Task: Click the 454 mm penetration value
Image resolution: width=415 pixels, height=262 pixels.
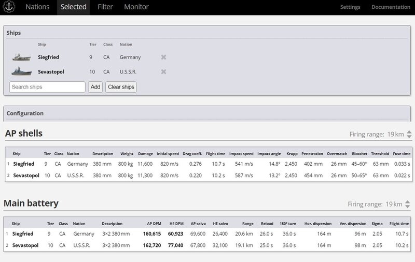Action: (313, 176)
